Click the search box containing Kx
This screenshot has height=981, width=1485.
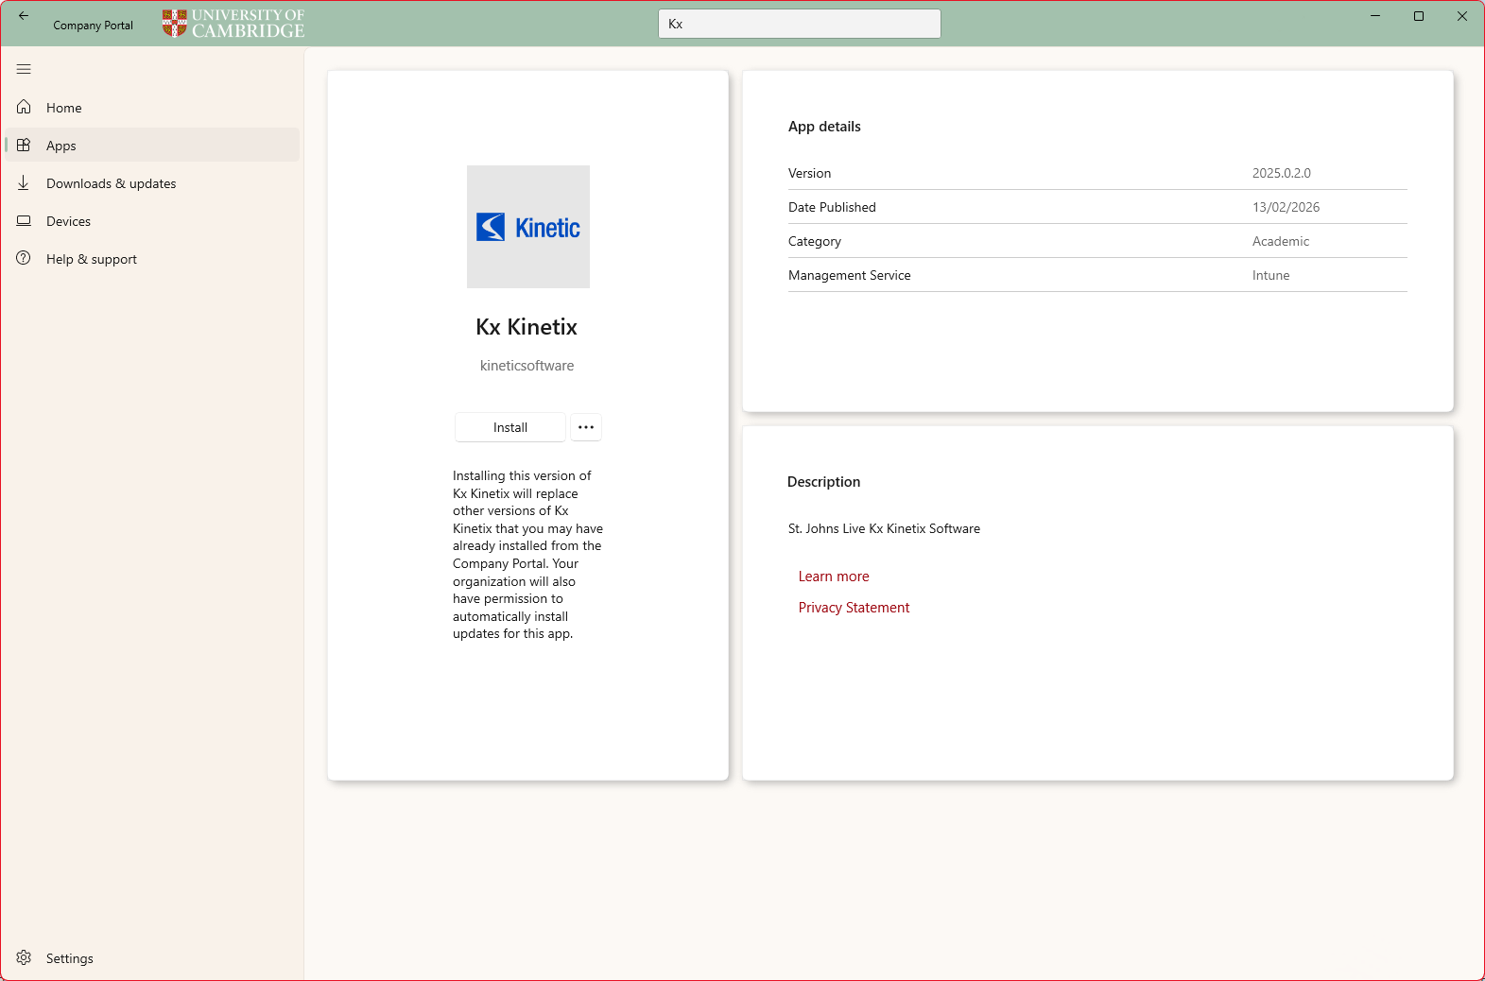coord(799,24)
